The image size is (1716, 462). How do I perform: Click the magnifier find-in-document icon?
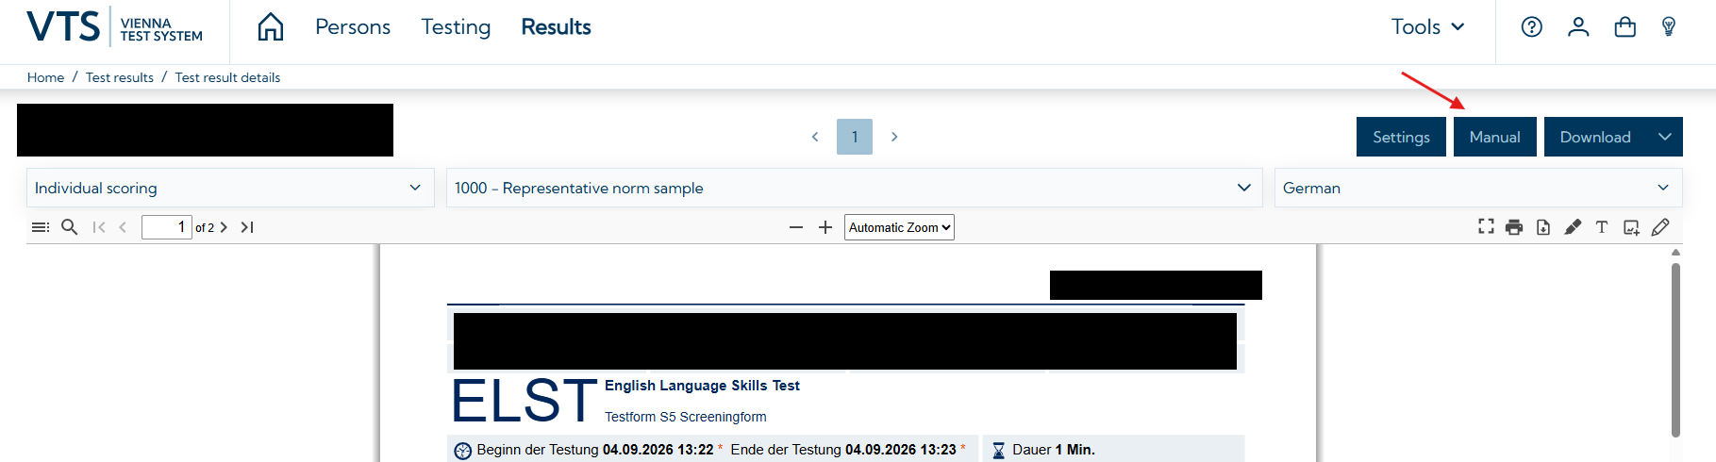tap(69, 227)
